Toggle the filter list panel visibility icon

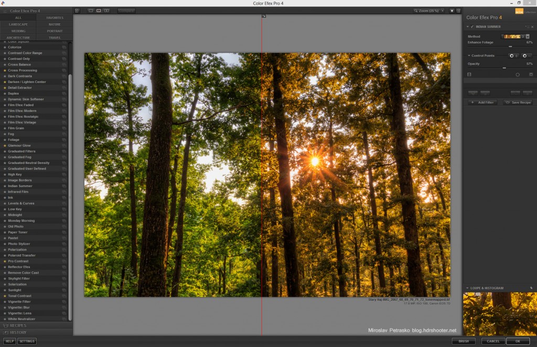77,10
